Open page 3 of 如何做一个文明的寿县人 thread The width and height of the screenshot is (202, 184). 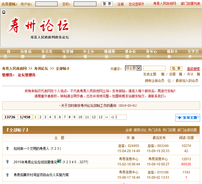point(58,149)
